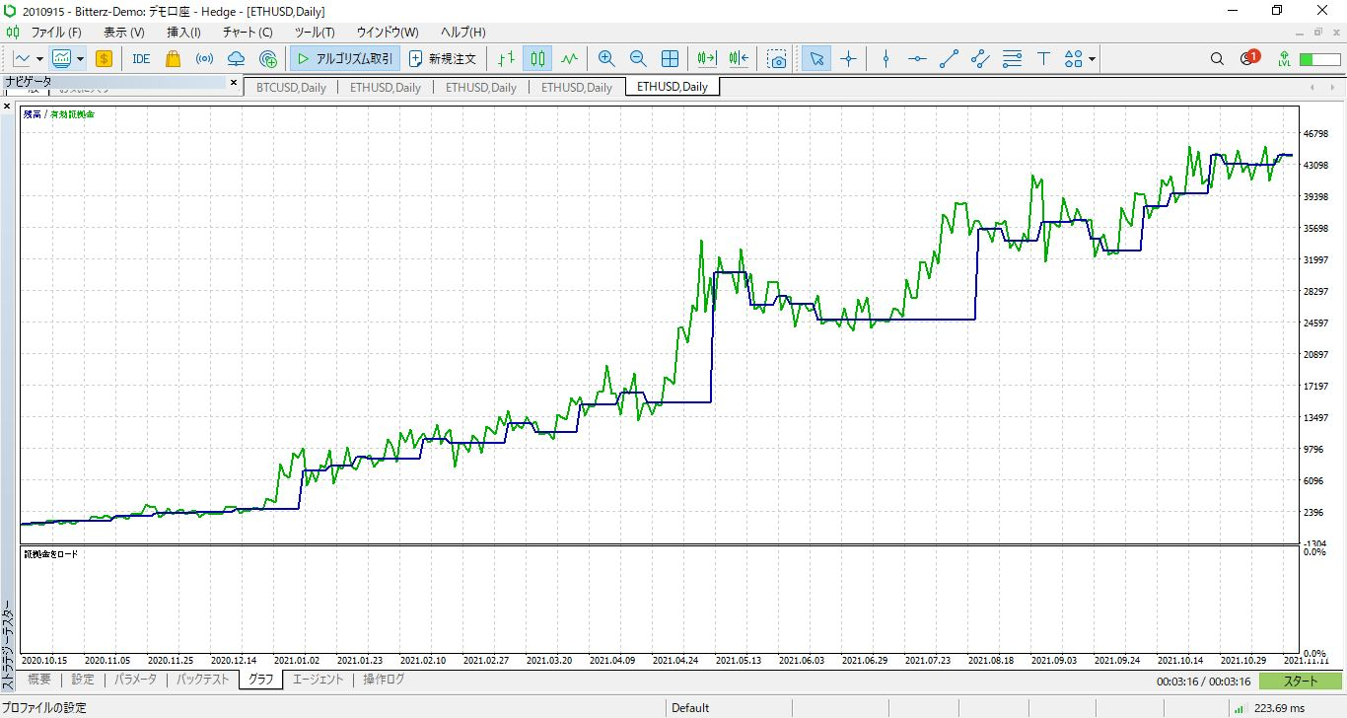Image resolution: width=1347 pixels, height=718 pixels.
Task: Toggle candlestick chart display mode
Action: click(537, 59)
